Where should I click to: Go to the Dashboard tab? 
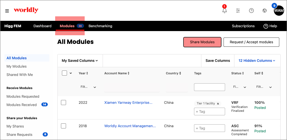[x=42, y=26]
